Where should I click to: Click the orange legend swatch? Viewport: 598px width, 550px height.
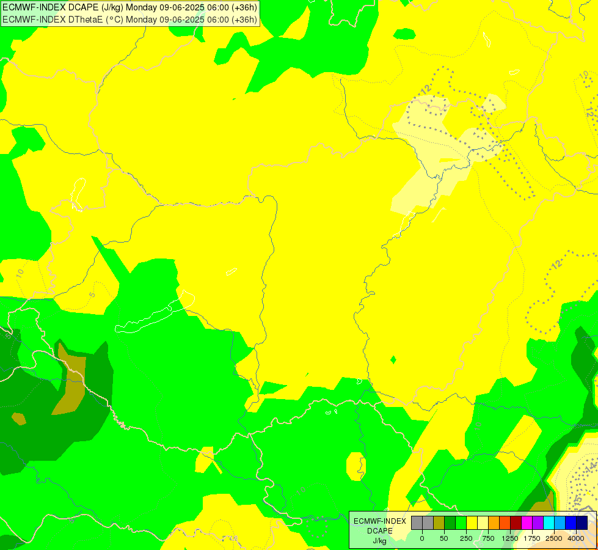[x=494, y=523]
